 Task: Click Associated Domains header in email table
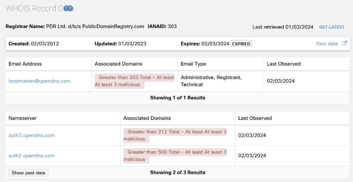click(x=118, y=64)
